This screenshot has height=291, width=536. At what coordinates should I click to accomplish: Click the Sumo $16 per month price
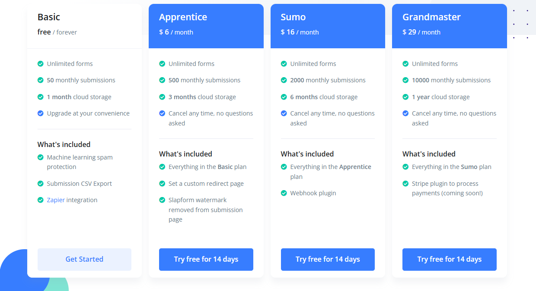tap(300, 32)
